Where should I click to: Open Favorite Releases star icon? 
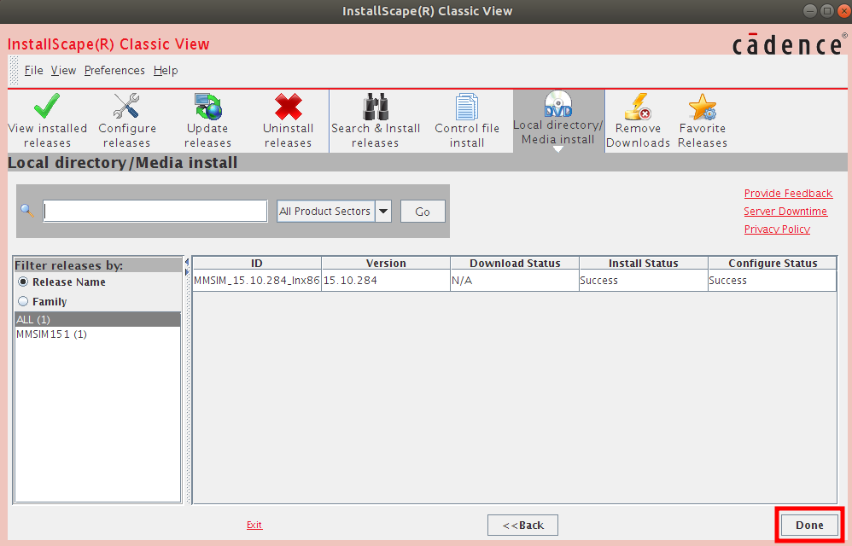702,121
